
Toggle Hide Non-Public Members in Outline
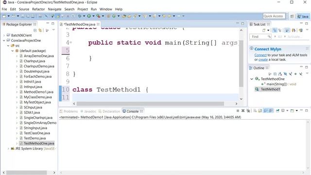[295, 74]
